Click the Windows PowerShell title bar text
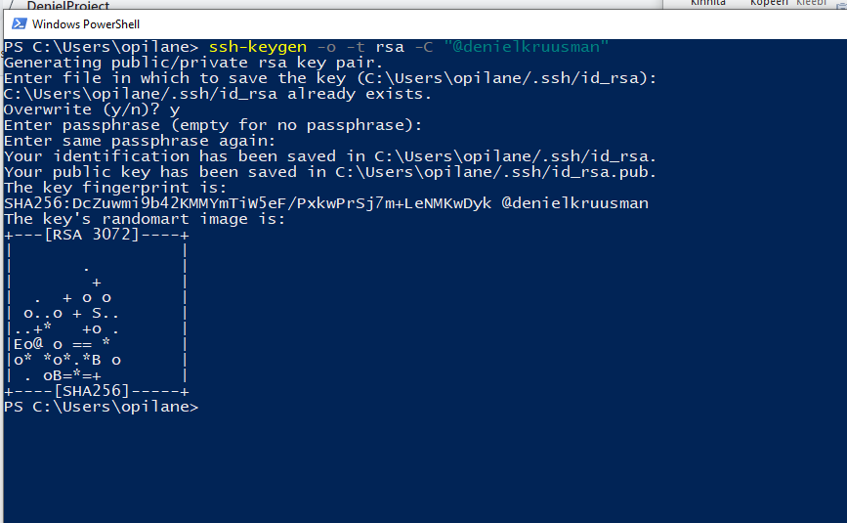 click(86, 23)
